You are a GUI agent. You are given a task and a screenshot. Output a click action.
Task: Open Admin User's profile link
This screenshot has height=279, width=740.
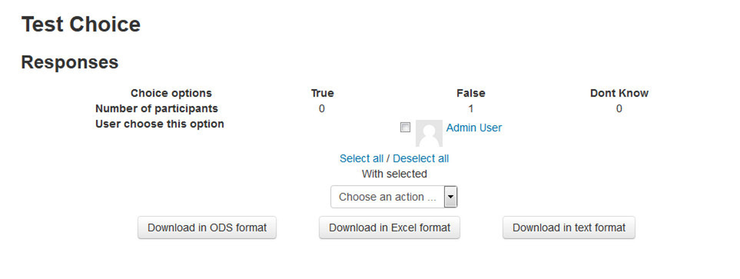point(474,127)
